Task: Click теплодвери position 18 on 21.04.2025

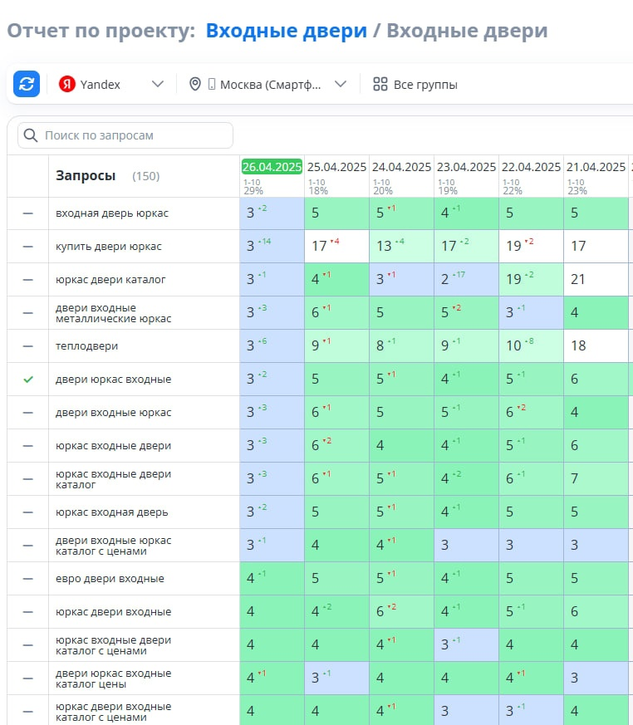Action: [x=596, y=345]
